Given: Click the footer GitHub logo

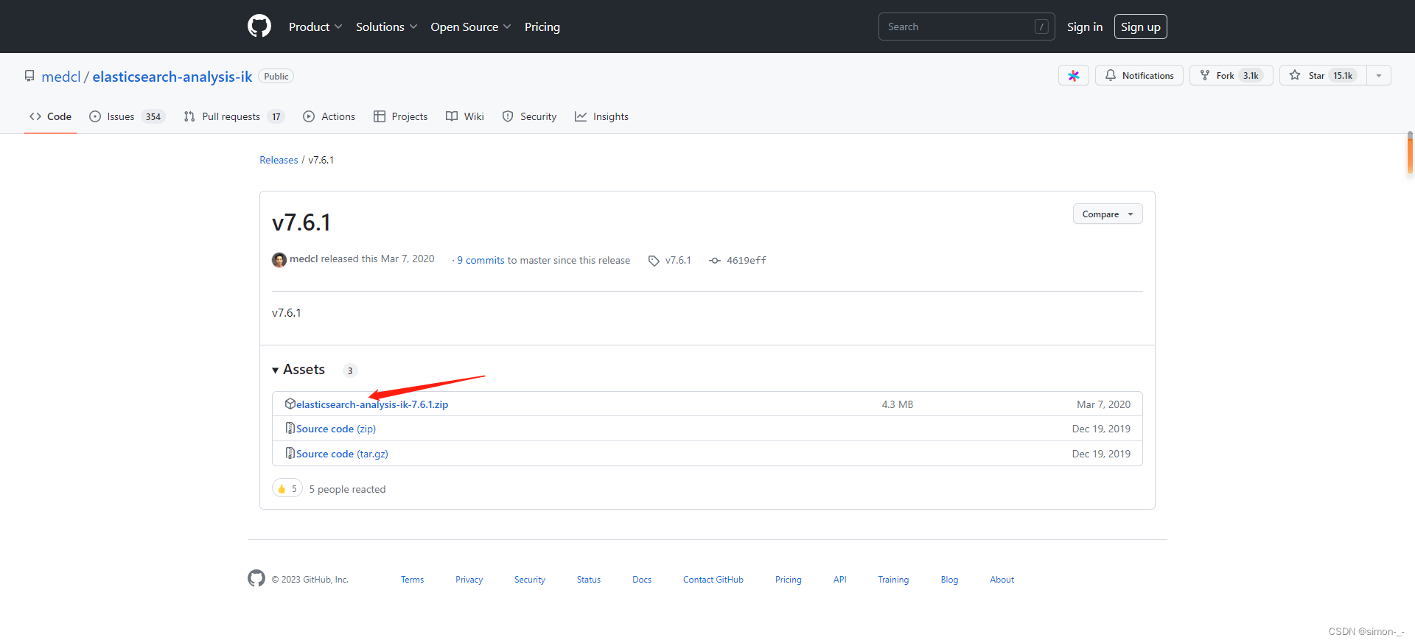Looking at the screenshot, I should click(256, 579).
